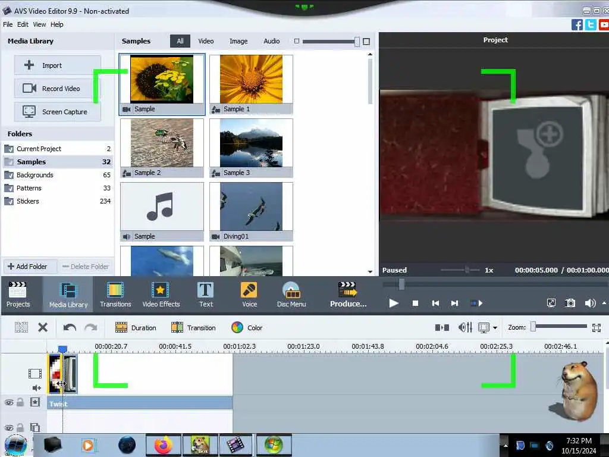This screenshot has width=609, height=457.
Task: Filter samples by Video tab
Action: coord(206,41)
